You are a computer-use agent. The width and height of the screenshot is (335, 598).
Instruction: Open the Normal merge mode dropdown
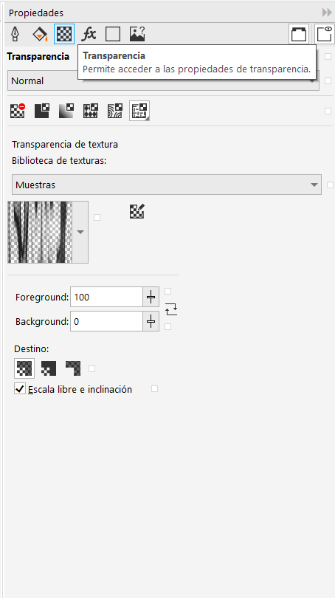pyautogui.click(x=163, y=81)
